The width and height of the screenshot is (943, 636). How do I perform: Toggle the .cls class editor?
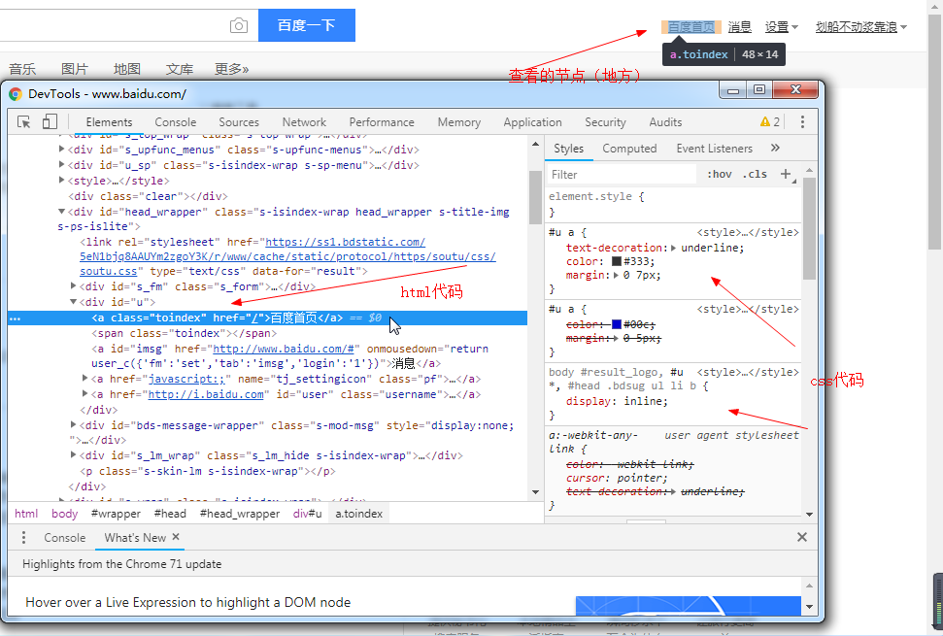755,175
